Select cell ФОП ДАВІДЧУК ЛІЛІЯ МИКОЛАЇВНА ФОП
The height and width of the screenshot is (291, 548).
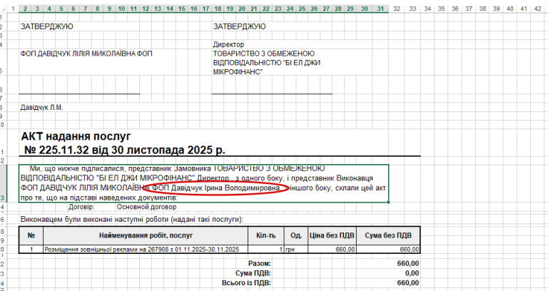(x=86, y=53)
